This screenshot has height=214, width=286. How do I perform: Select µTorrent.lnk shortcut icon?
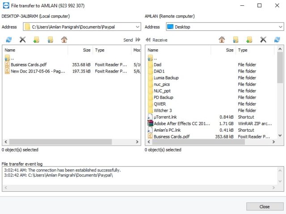150,117
